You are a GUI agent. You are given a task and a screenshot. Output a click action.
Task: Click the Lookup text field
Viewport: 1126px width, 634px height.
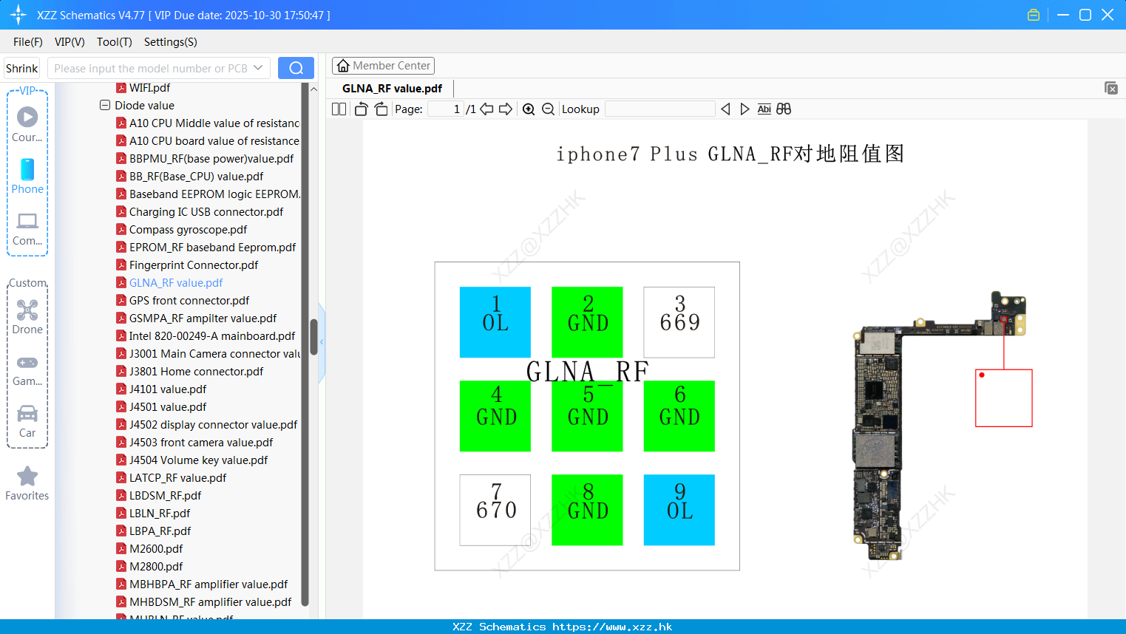pos(659,109)
